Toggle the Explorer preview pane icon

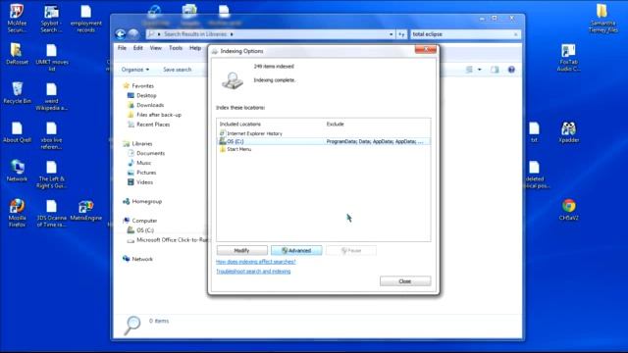pos(495,70)
